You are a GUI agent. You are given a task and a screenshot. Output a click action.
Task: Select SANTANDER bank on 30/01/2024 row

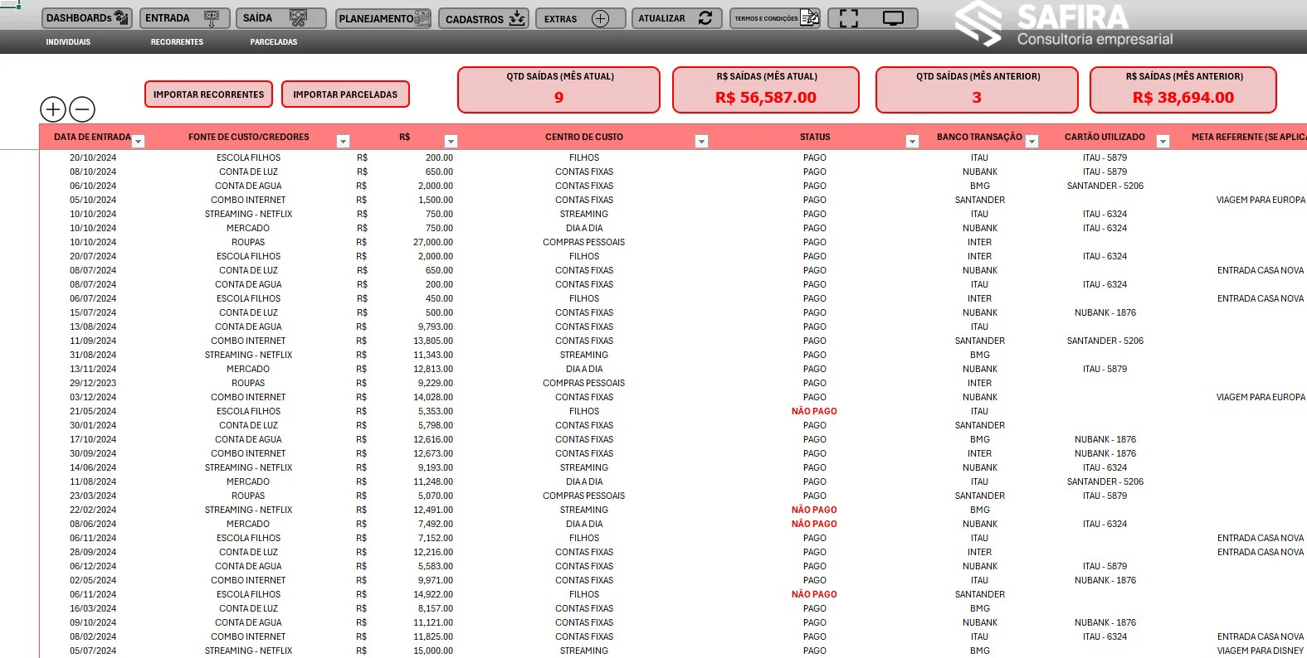pyautogui.click(x=980, y=425)
